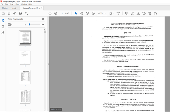
Task: Click the page number input field
Action: coord(62,13)
